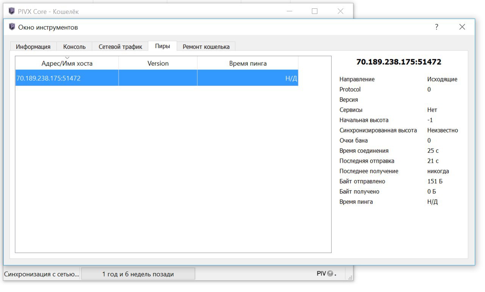Close the PIVX Core wallet window
485x292 pixels.
340,11
